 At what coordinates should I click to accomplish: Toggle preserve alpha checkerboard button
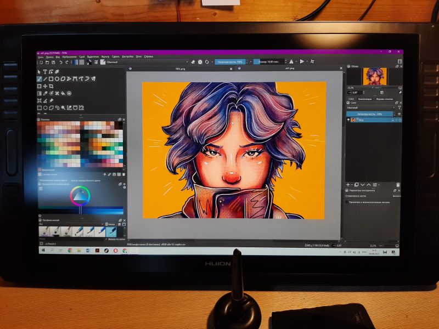coord(200,62)
